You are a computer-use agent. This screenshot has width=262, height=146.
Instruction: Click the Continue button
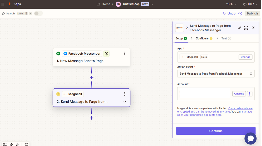216,131
